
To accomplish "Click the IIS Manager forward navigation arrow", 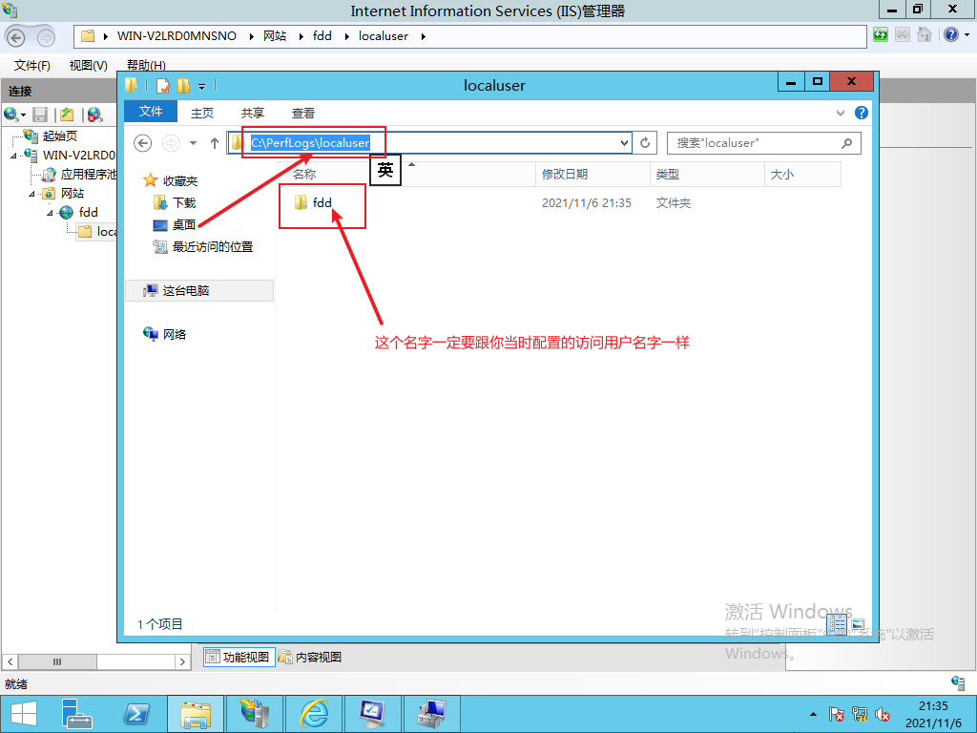I will click(x=46, y=38).
